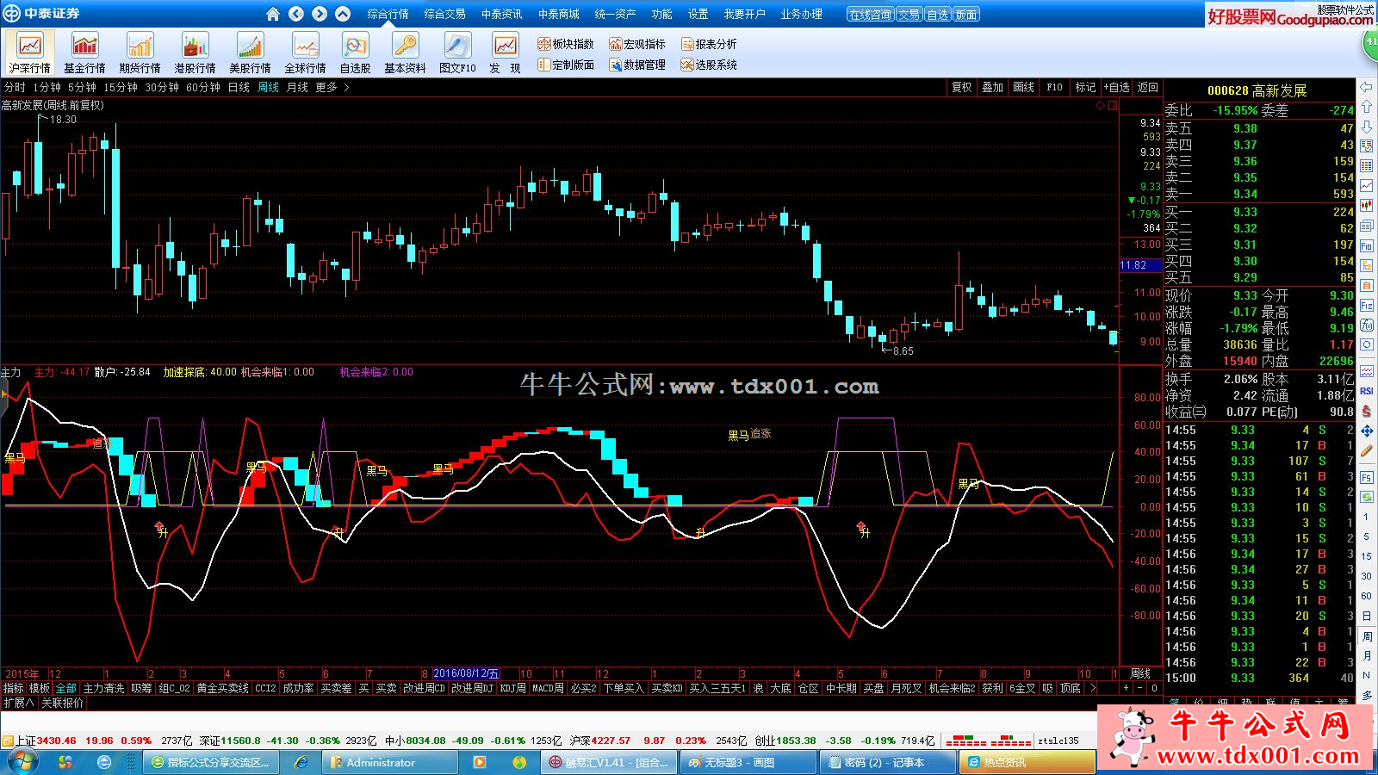Open the 综合行情 menu
The height and width of the screenshot is (775, 1378).
click(x=388, y=14)
